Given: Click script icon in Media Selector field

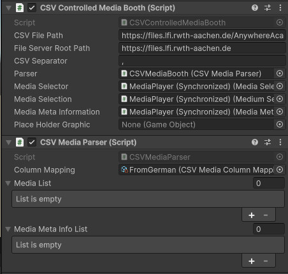Looking at the screenshot, I should [x=124, y=86].
